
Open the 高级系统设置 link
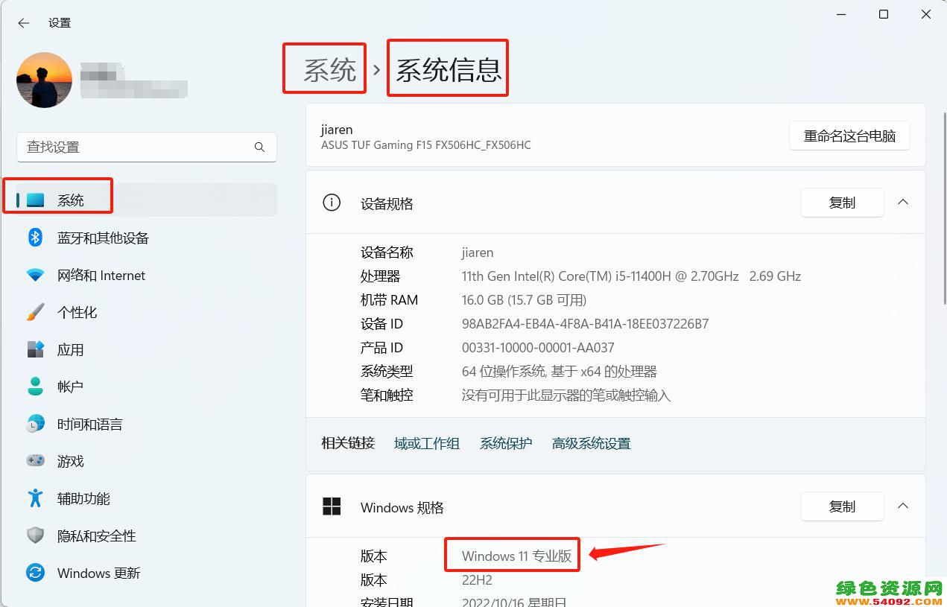591,443
